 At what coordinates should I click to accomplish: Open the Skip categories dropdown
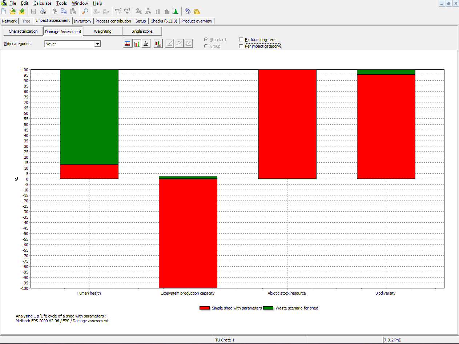pos(97,44)
